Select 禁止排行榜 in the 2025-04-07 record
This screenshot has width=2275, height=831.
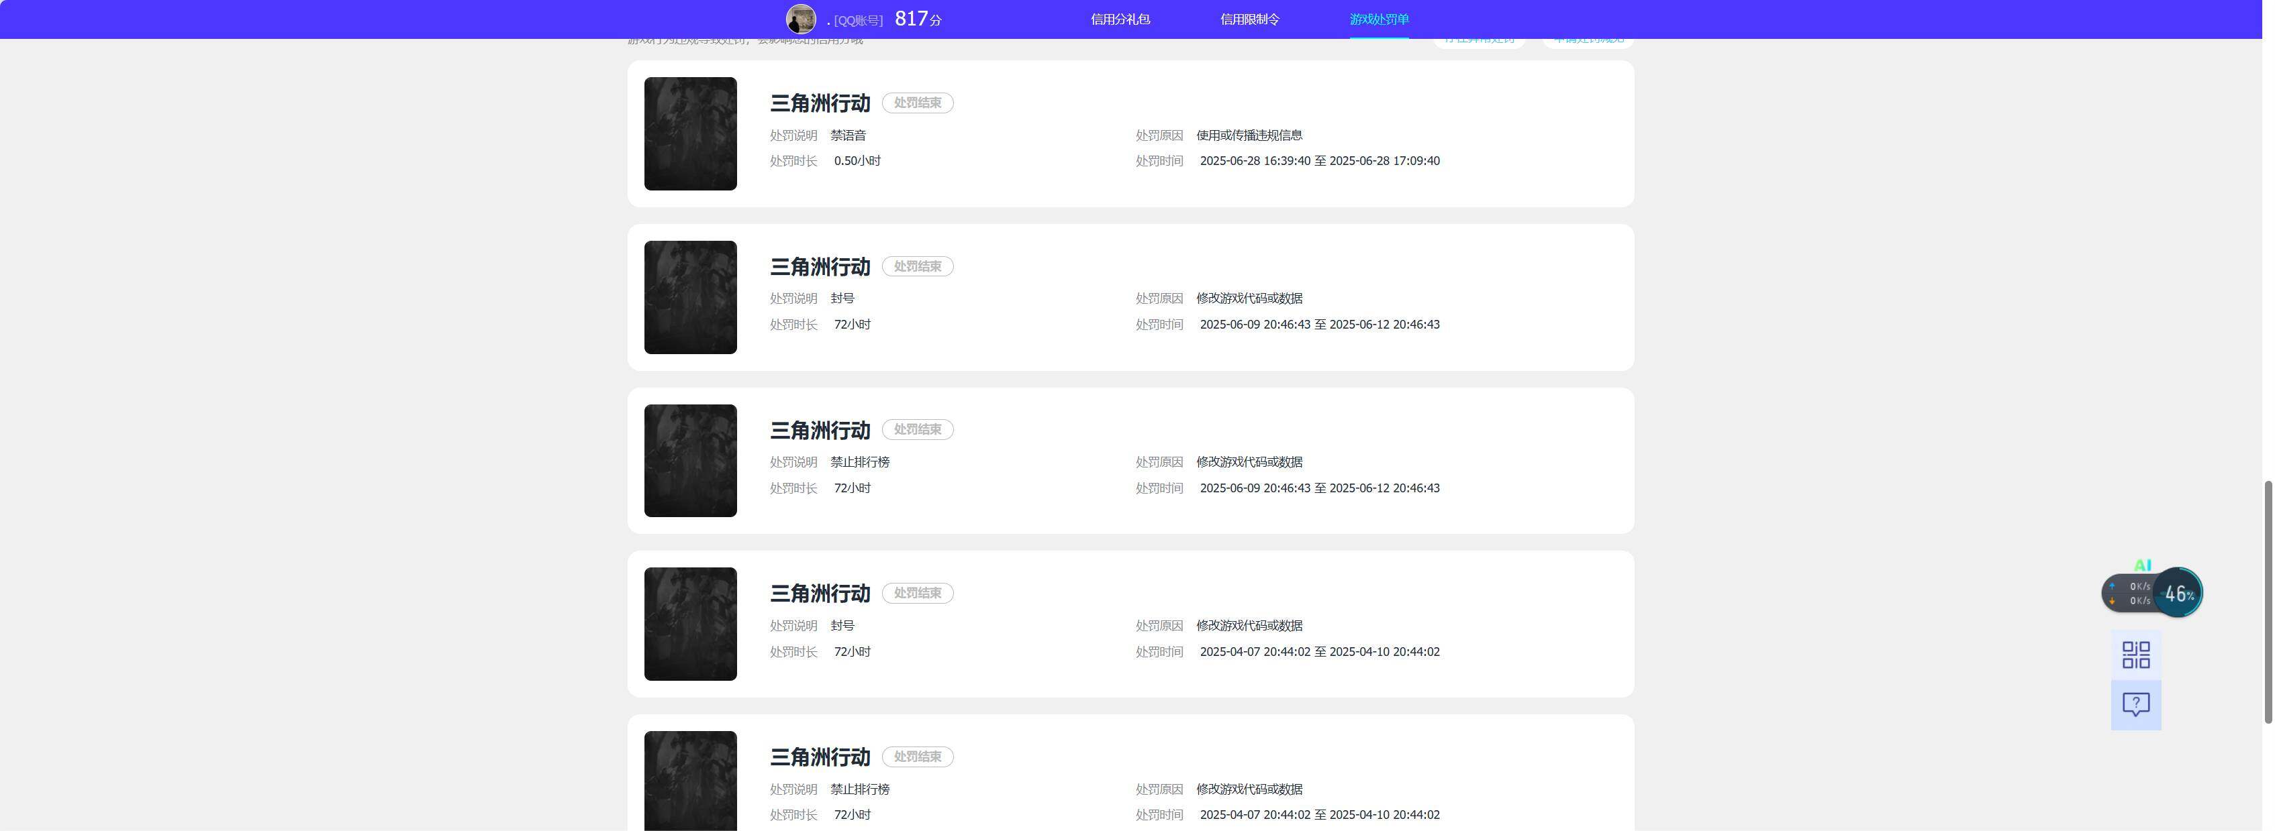859,789
